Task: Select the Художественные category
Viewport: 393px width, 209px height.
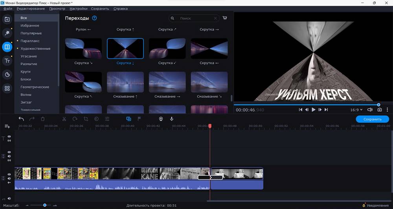Action: 35,49
